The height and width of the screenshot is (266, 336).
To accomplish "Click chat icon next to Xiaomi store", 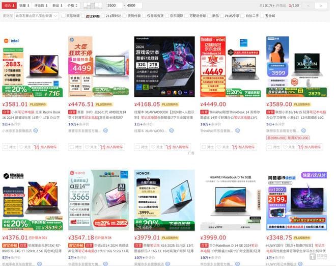I will point(36,130).
